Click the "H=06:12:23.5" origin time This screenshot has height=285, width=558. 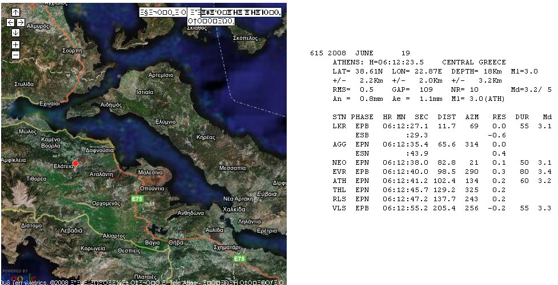tap(396, 62)
